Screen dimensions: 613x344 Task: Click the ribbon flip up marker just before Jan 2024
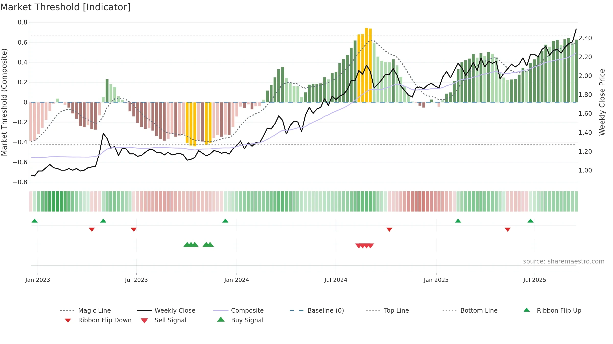coord(225,221)
